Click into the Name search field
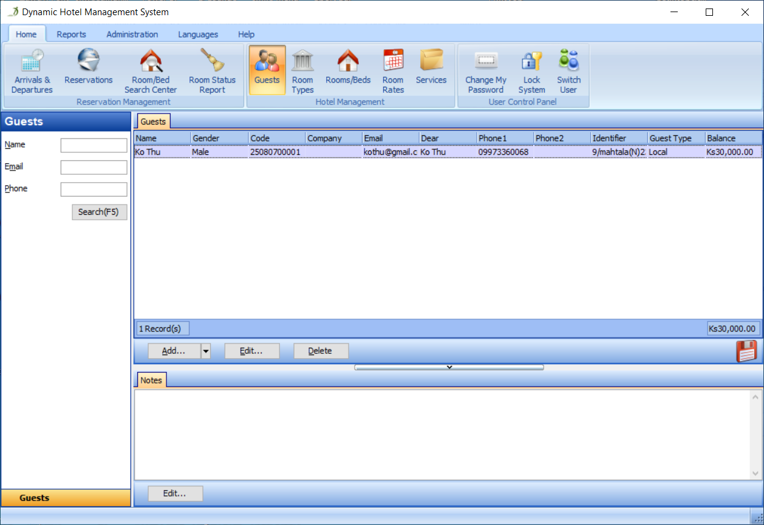The height and width of the screenshot is (525, 764). pyautogui.click(x=94, y=146)
